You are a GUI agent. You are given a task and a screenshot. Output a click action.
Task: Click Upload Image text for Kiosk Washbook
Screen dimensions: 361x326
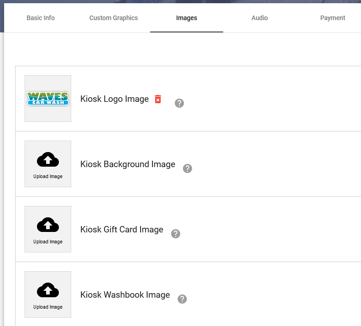point(48,307)
